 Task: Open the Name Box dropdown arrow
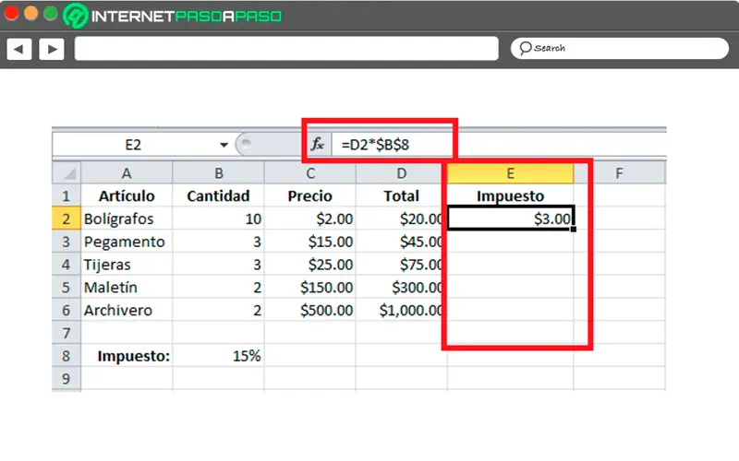[224, 145]
